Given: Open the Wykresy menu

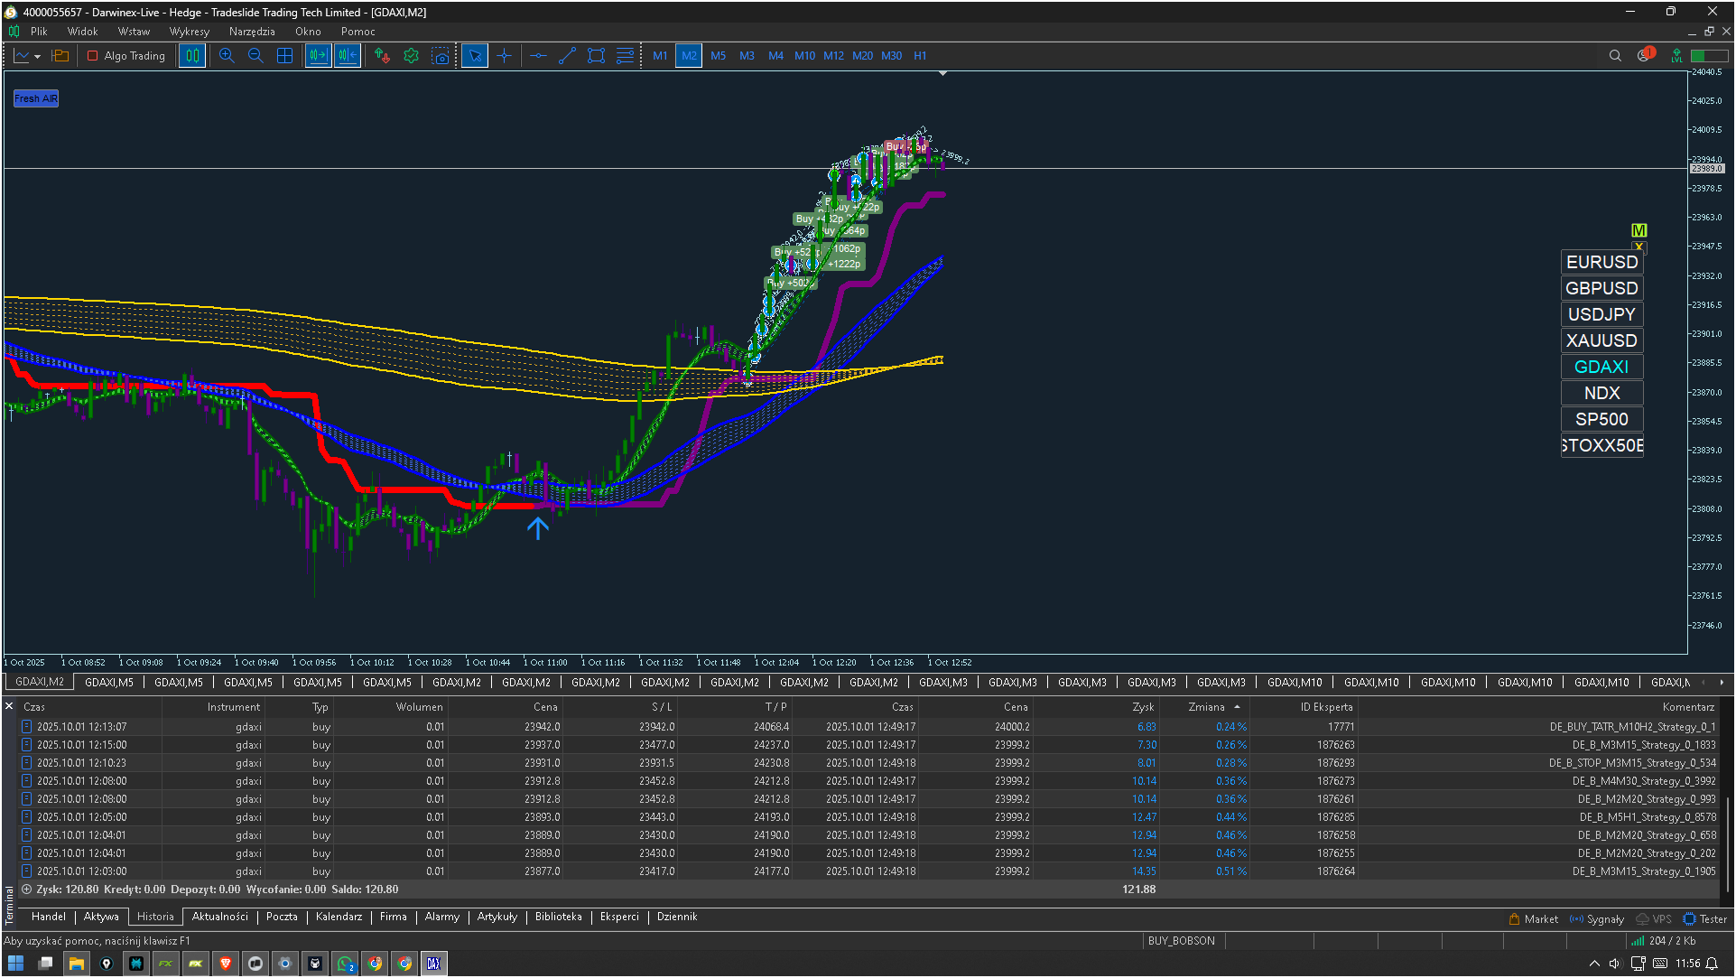Looking at the screenshot, I should click(x=189, y=32).
